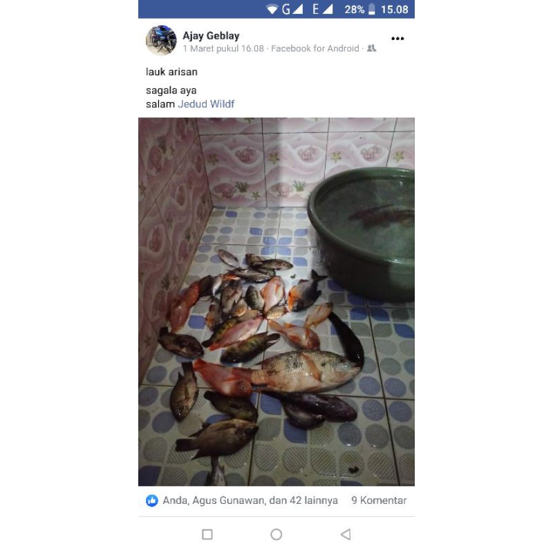This screenshot has height=553, width=553.
Task: Tap the recent apps square button
Action: [207, 534]
